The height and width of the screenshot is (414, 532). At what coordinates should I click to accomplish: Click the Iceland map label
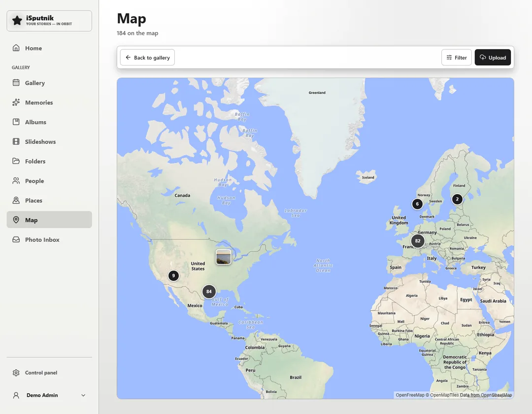[368, 177]
